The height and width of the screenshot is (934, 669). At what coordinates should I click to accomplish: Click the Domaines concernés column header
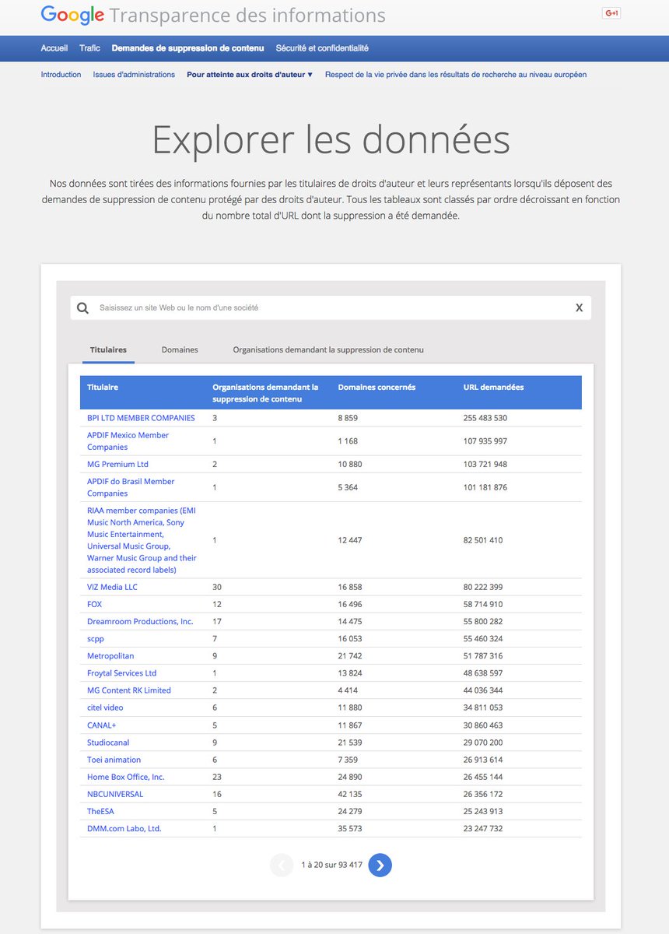(377, 387)
